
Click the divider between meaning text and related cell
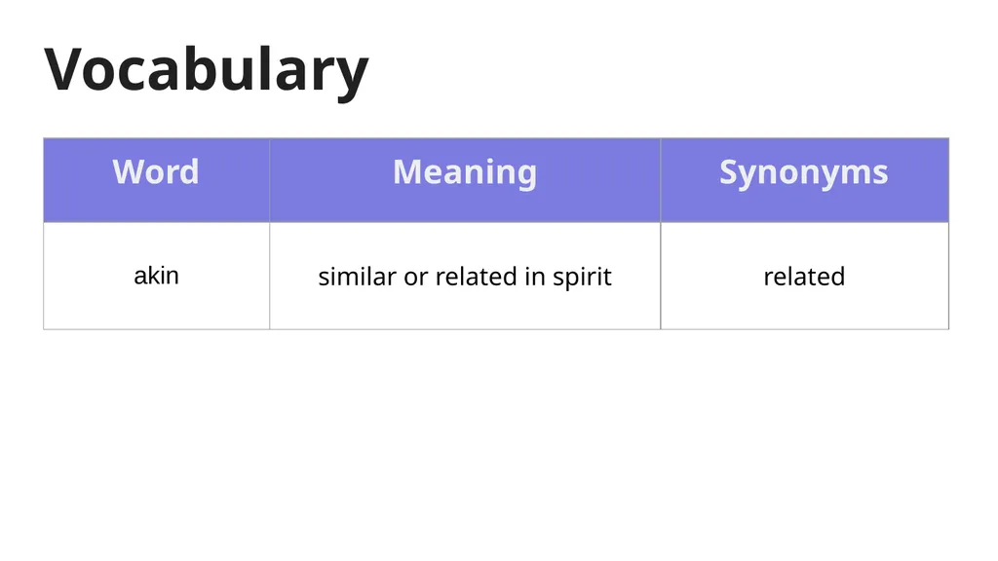pos(661,276)
